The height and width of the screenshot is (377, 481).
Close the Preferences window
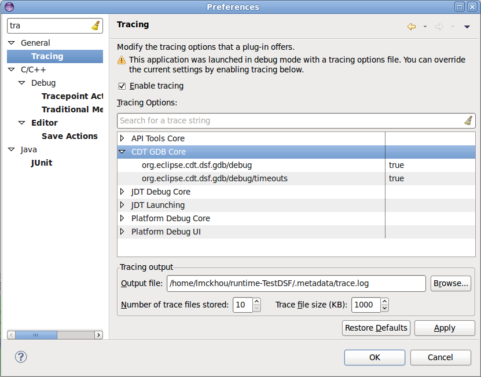coord(472,7)
